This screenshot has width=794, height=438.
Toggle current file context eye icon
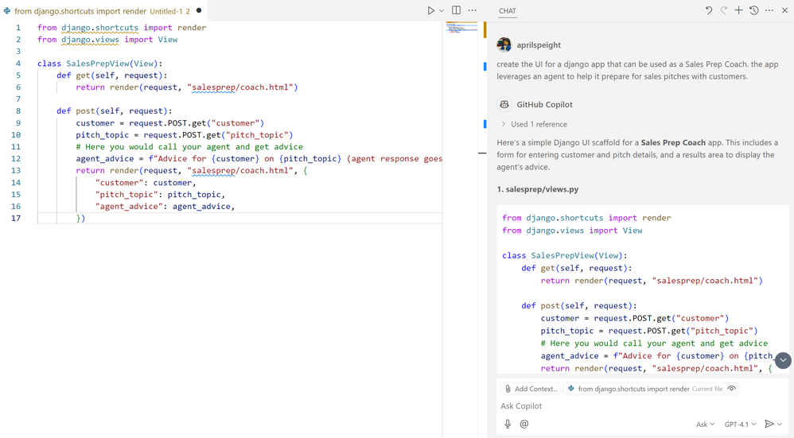732,389
